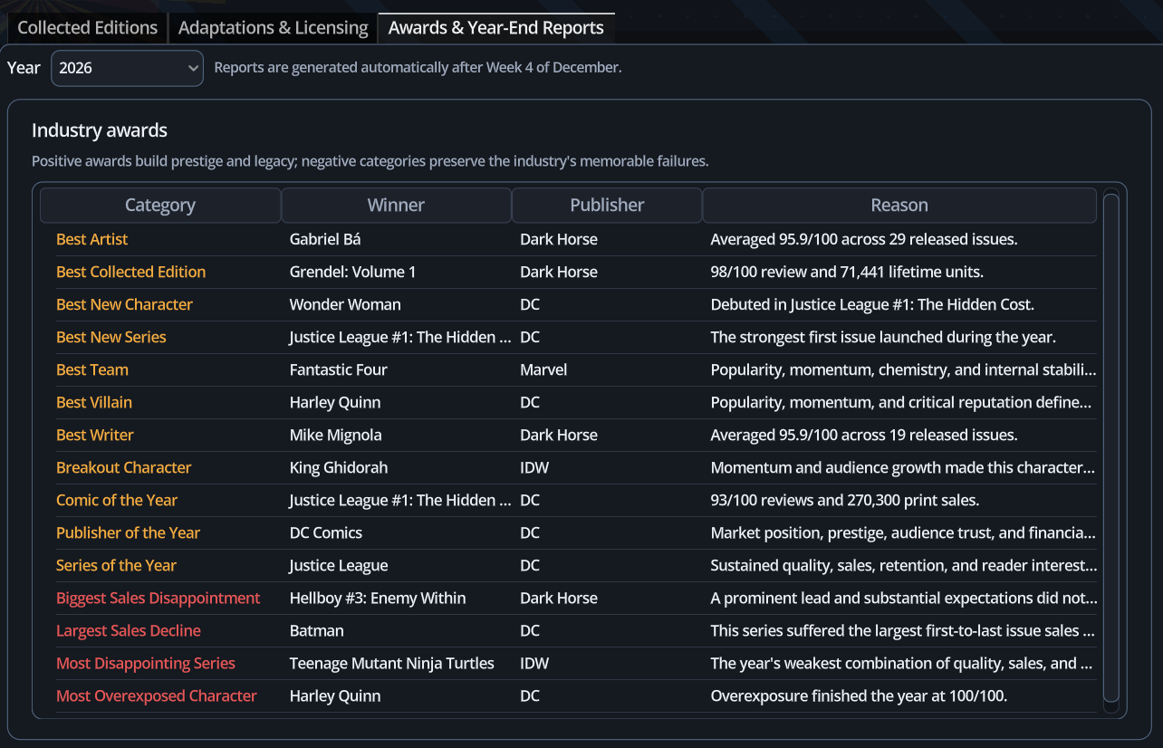The image size is (1163, 748).
Task: Click the Best Writer category
Action: [x=95, y=436]
